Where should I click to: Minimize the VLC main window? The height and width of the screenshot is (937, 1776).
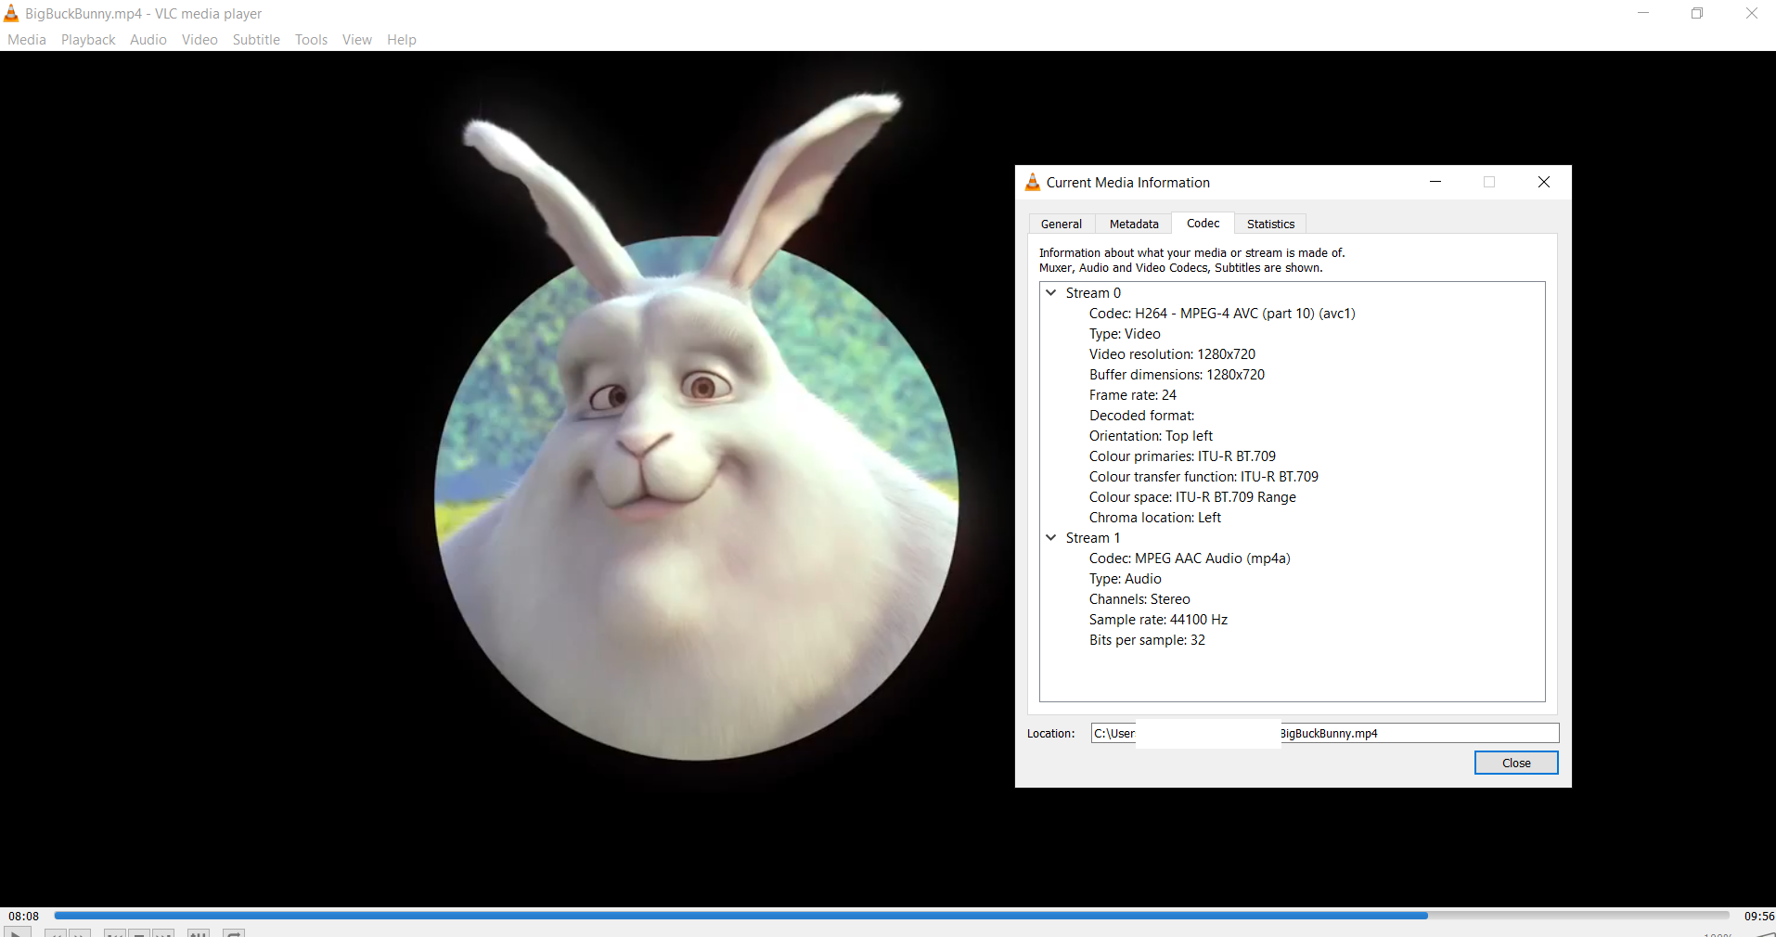(x=1643, y=13)
